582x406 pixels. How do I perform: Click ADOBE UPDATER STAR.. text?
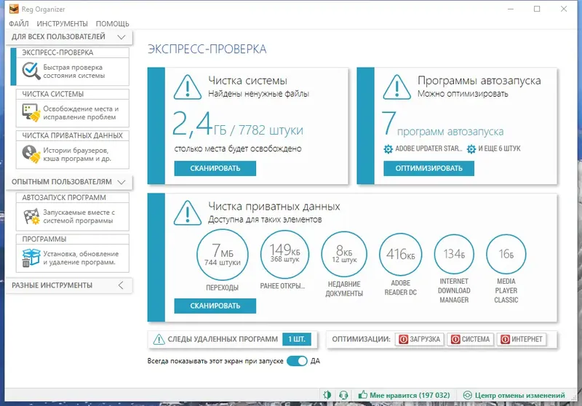click(x=428, y=148)
